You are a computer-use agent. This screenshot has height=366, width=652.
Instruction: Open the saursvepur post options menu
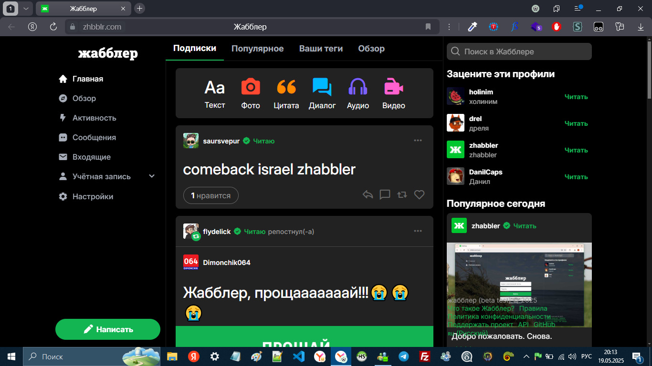tap(418, 141)
